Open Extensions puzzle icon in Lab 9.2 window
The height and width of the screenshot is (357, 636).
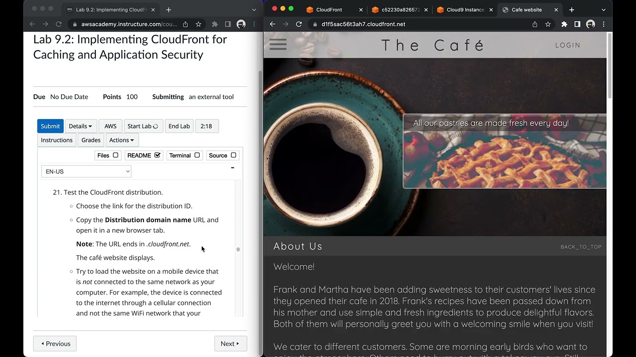click(215, 24)
